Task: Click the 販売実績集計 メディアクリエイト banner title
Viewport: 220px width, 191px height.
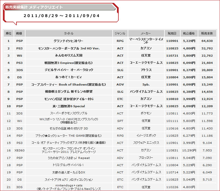Action: point(34,7)
